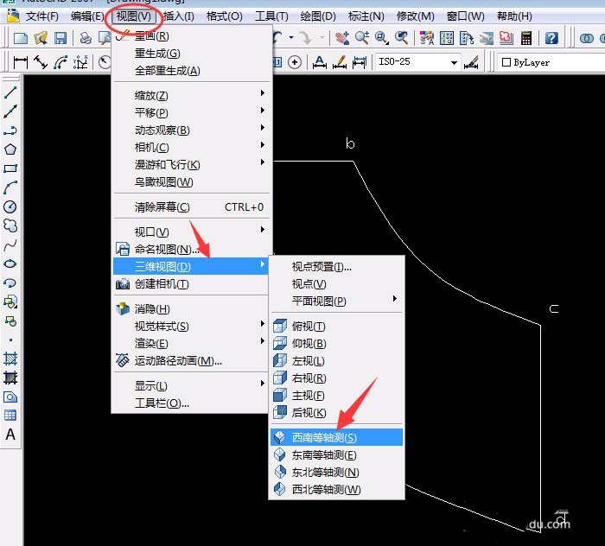Click the Open file icon
This screenshot has width=605, height=546.
(41, 38)
